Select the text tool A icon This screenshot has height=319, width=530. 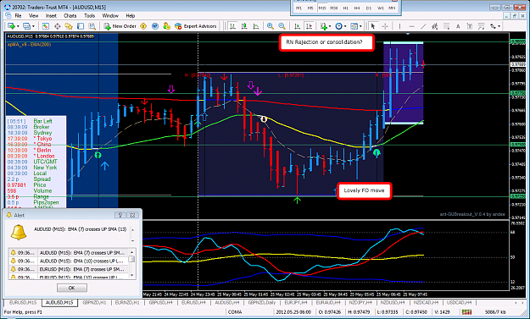pyautogui.click(x=458, y=26)
